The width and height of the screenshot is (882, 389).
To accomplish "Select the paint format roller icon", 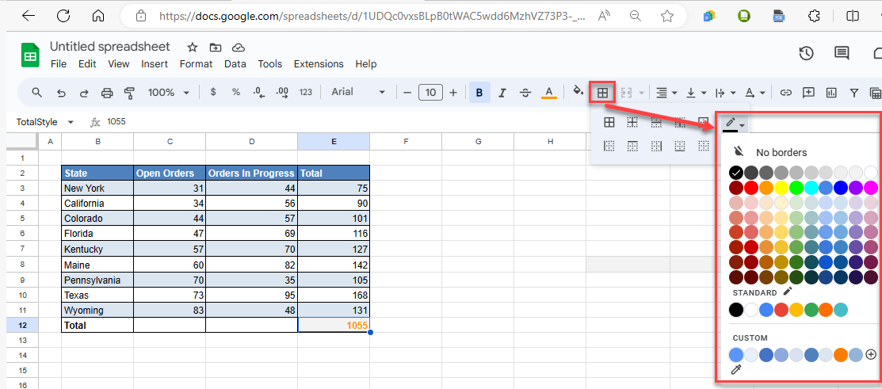I will coord(130,93).
